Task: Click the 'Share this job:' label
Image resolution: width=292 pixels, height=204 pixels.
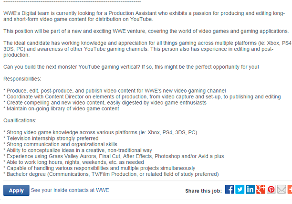Action: [203, 191]
